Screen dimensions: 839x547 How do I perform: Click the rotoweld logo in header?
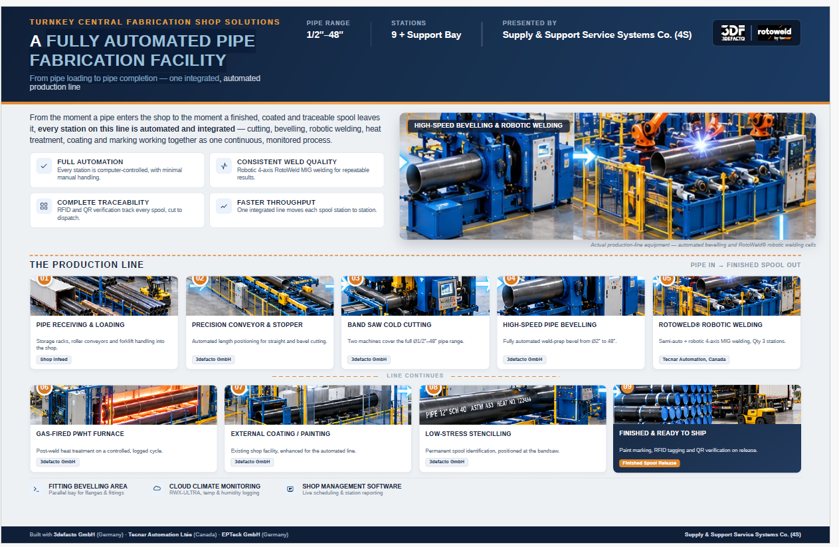click(775, 33)
